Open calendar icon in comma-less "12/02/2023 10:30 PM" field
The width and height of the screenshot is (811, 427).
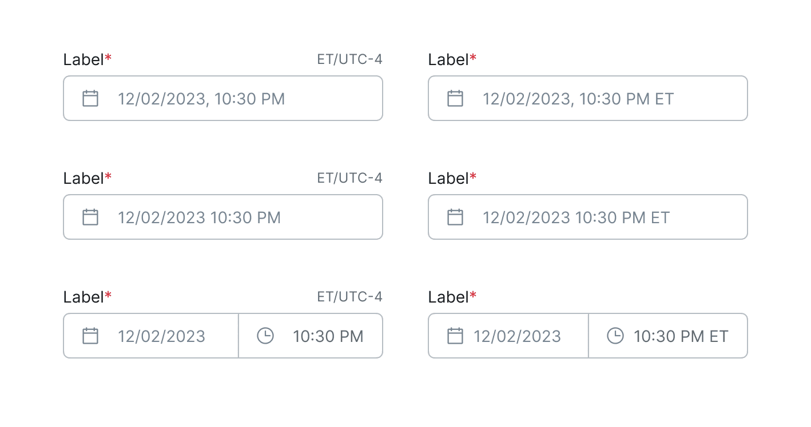(x=90, y=217)
